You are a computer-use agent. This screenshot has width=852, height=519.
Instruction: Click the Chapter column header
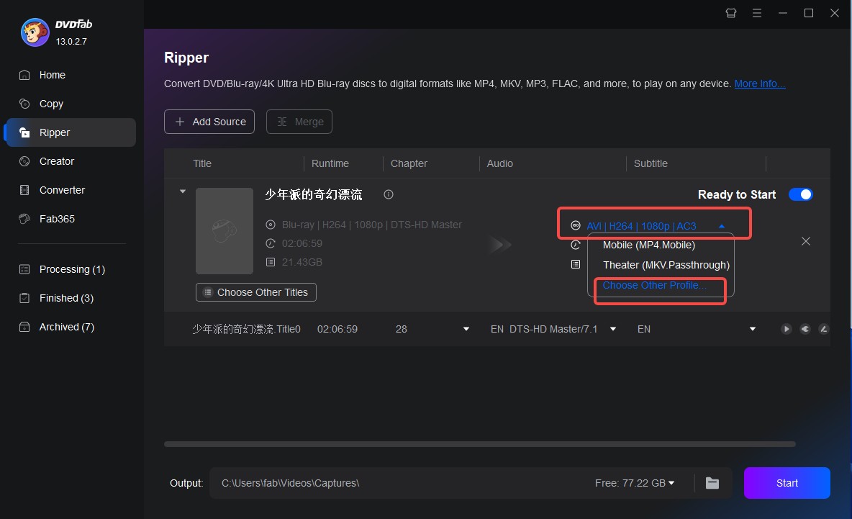click(x=409, y=163)
